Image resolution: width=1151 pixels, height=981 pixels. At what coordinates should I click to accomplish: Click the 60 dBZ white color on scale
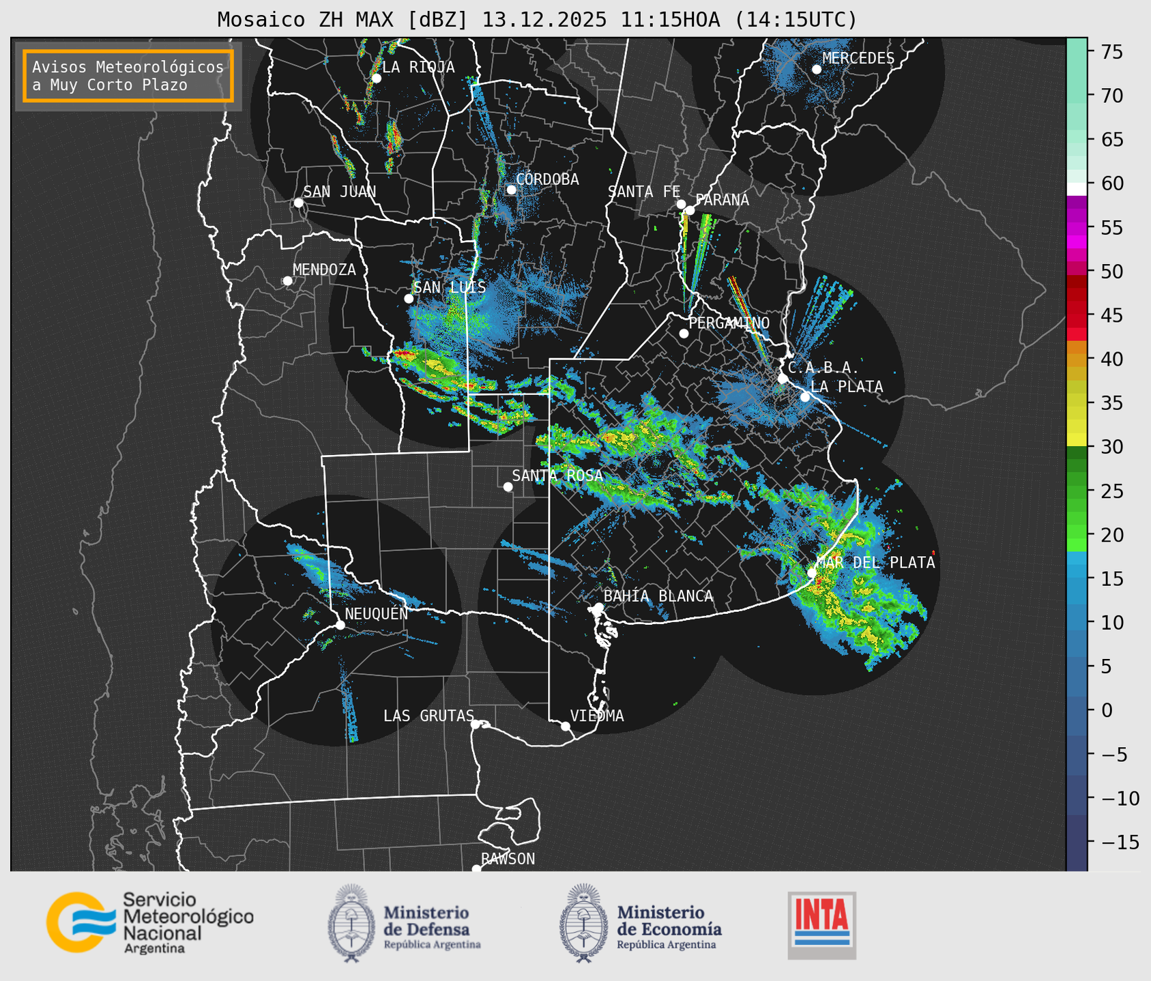click(x=1077, y=189)
